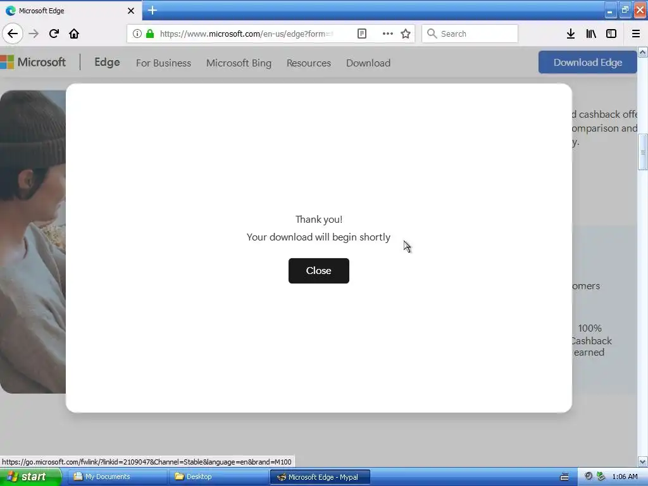This screenshot has width=648, height=486.
Task: Click the forward navigation arrow
Action: (34, 34)
